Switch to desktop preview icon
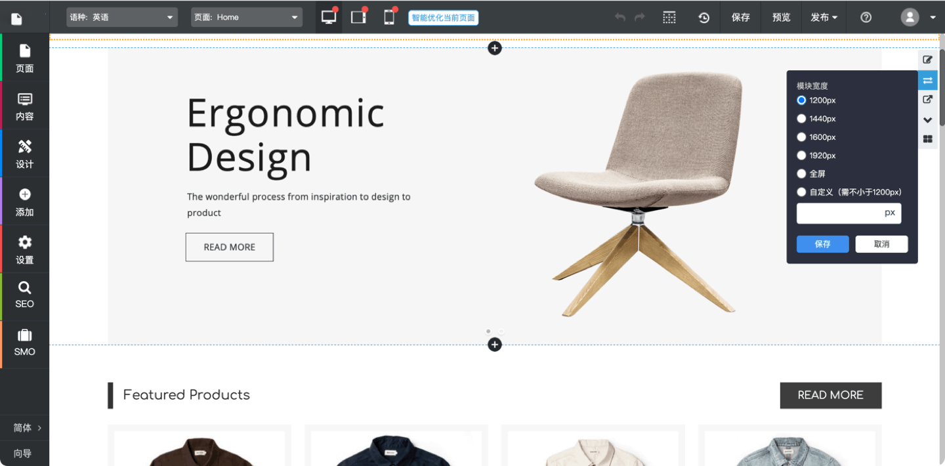This screenshot has width=945, height=466. tap(329, 17)
